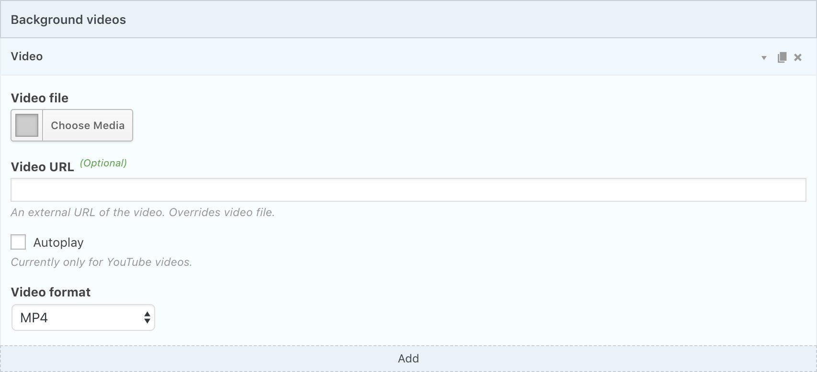Click the green (Optional) hint text

click(x=103, y=163)
